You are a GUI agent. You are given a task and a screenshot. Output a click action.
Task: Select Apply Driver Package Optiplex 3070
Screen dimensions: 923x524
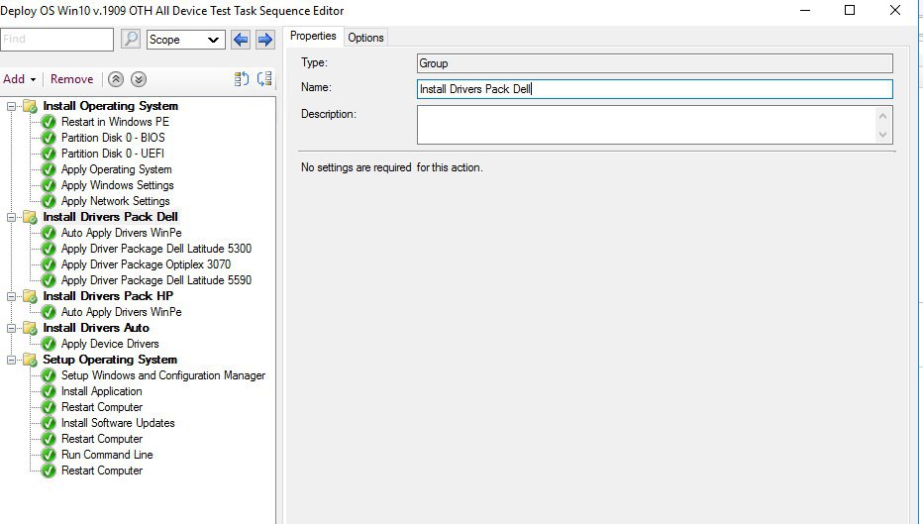pyautogui.click(x=146, y=264)
